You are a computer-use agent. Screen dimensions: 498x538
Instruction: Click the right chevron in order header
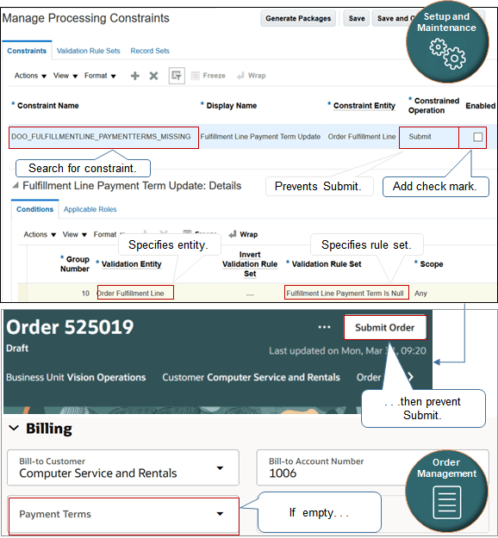[x=411, y=377]
